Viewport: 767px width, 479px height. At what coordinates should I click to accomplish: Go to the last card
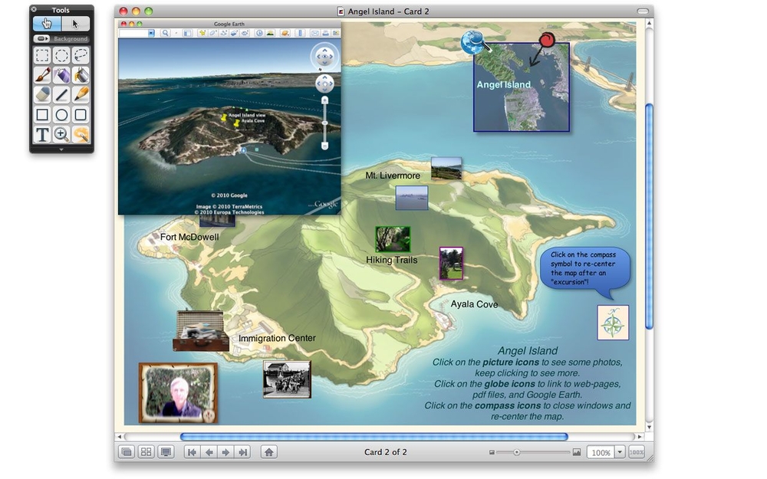pos(242,452)
